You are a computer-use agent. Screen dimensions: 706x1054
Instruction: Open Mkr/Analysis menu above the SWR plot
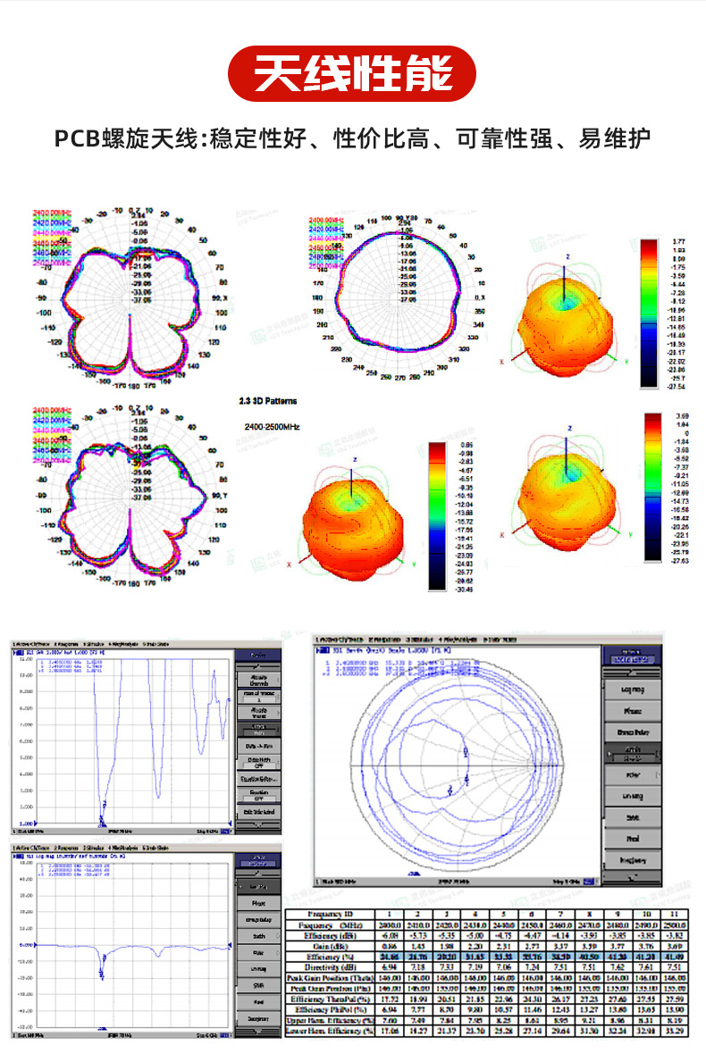coord(122,644)
